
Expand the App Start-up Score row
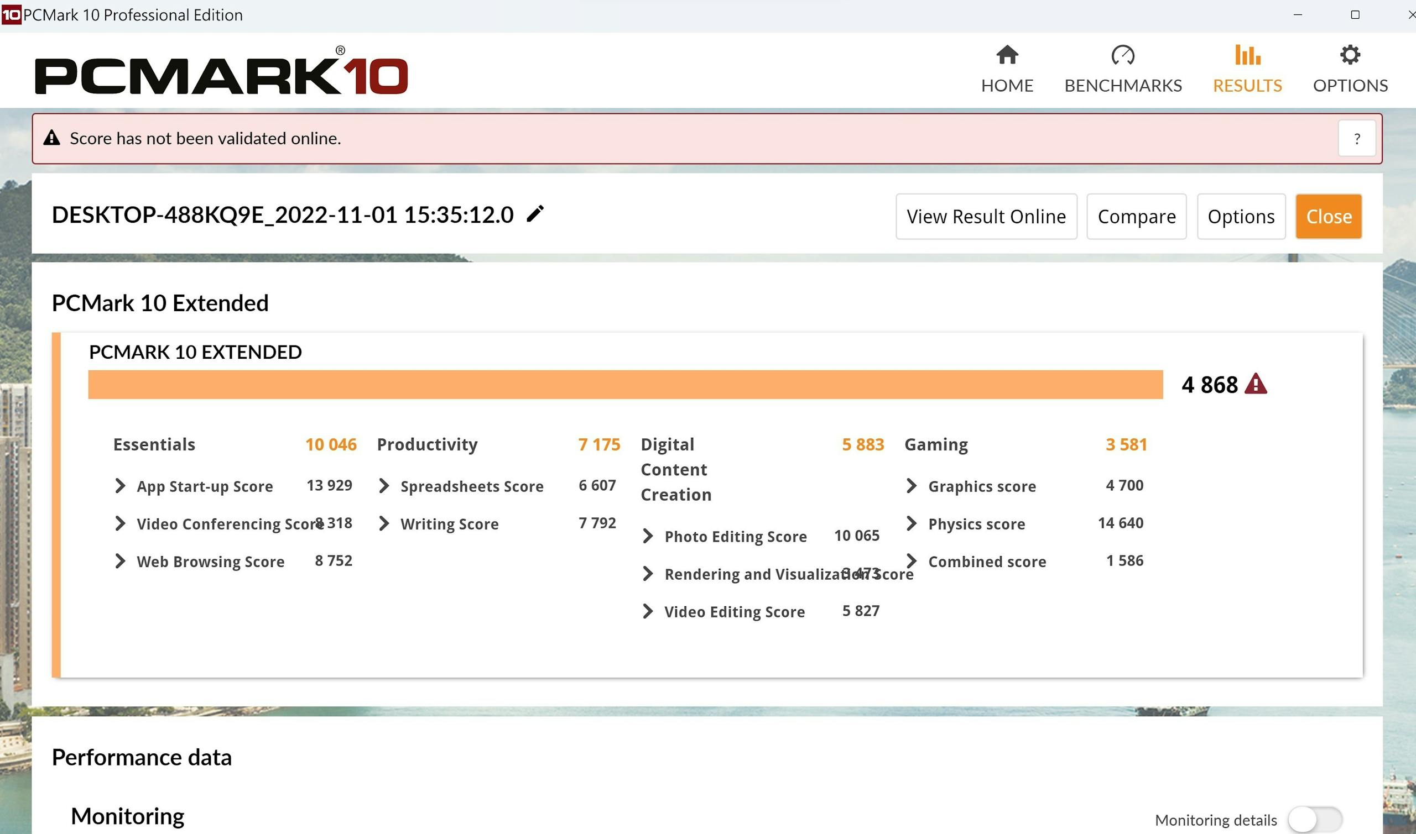(x=120, y=486)
